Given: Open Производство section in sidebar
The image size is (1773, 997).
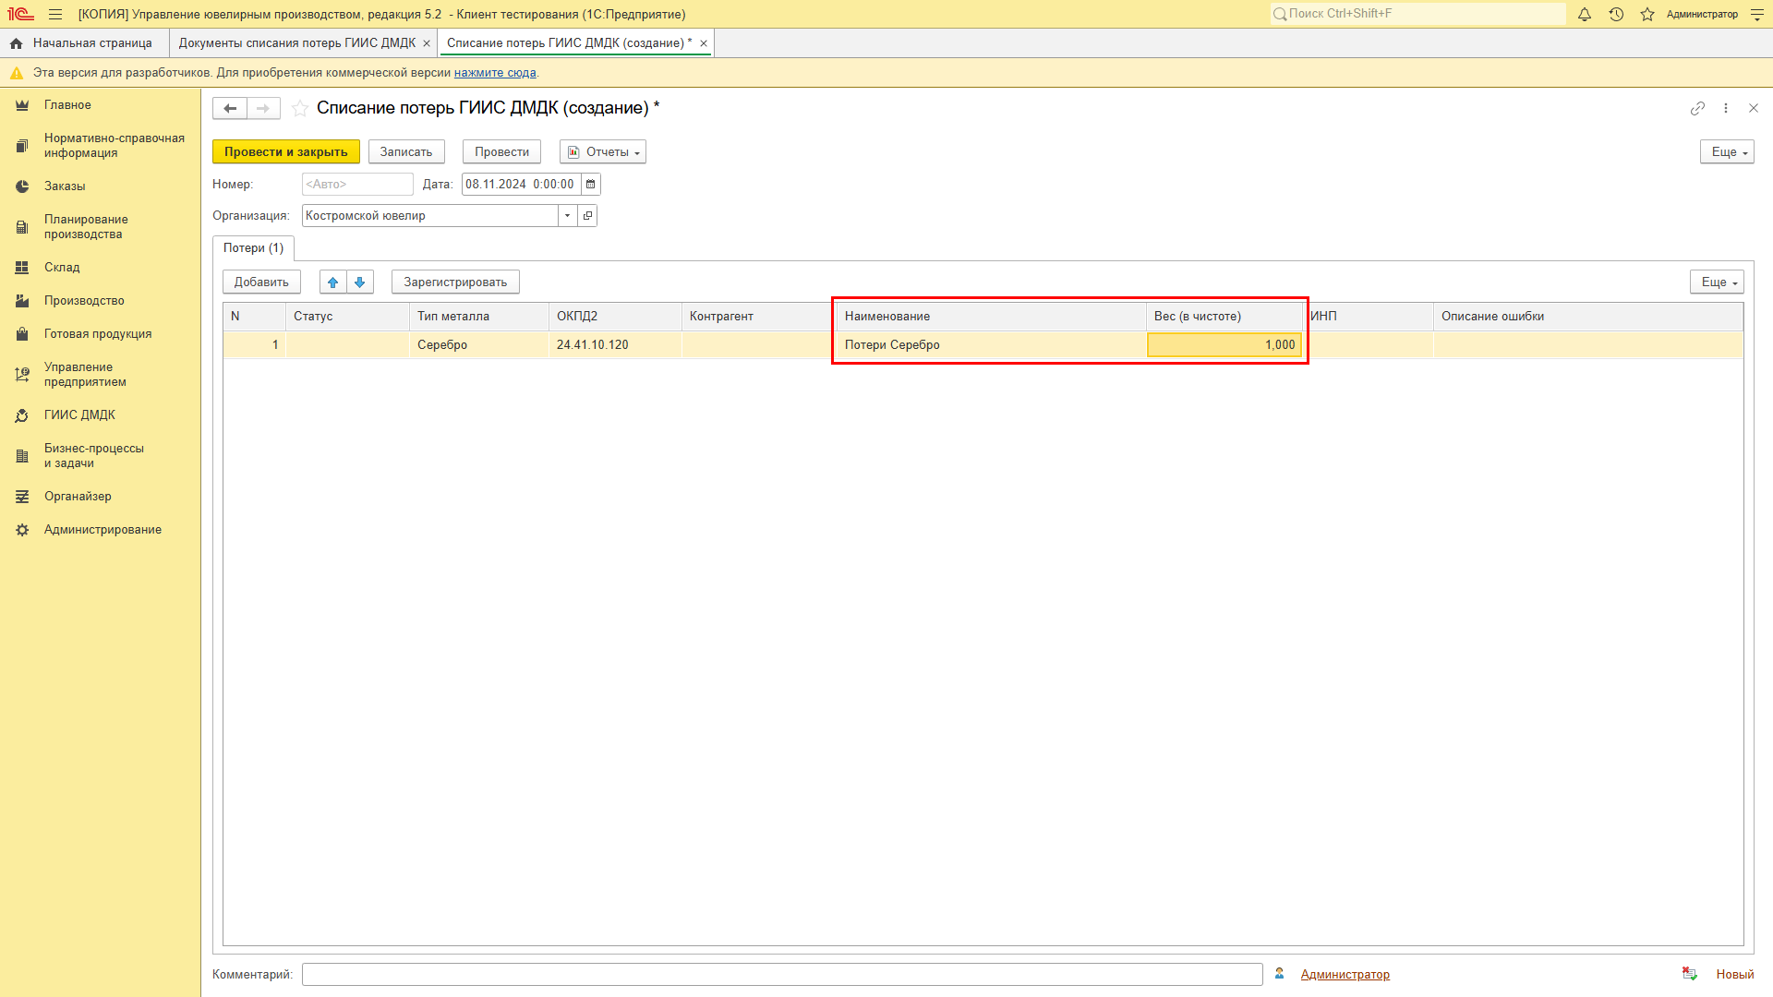Looking at the screenshot, I should [84, 301].
